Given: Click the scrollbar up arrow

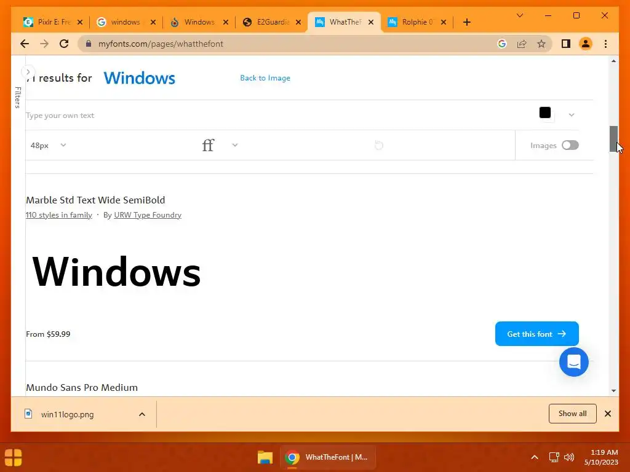Looking at the screenshot, I should click(613, 61).
